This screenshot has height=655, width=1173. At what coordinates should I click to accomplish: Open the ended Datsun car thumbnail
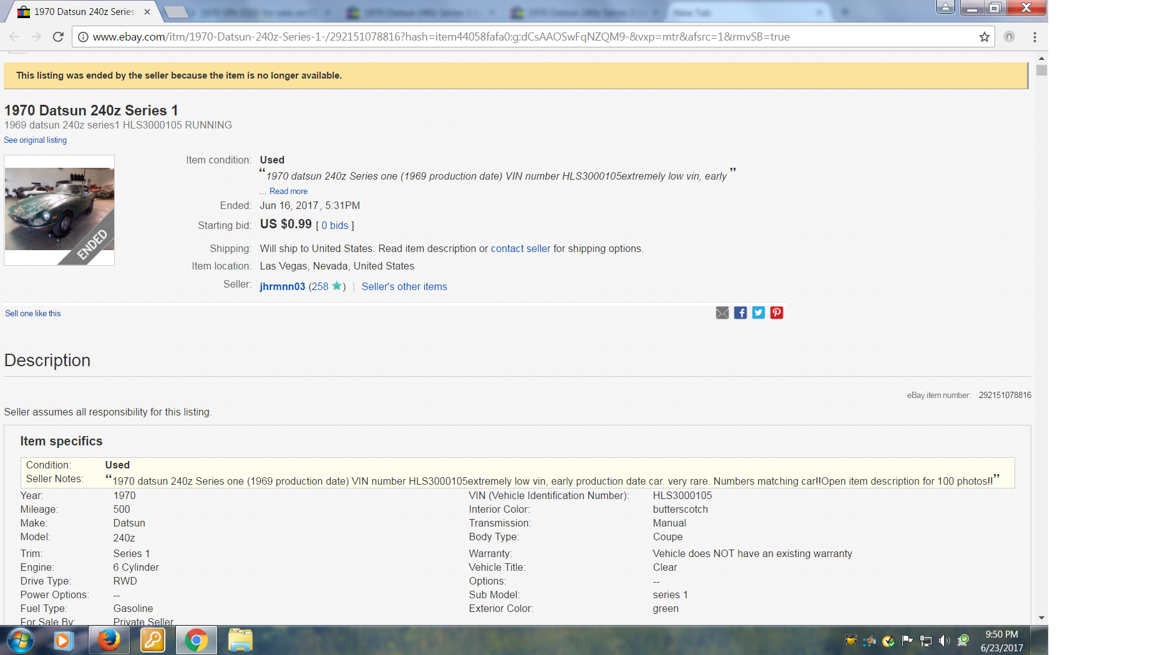tap(59, 210)
